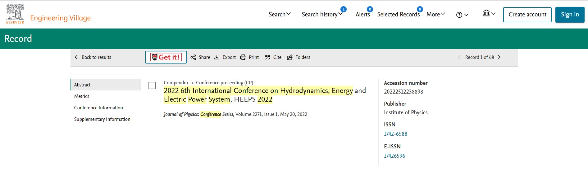
Task: Click the Create account button
Action: coord(527,15)
